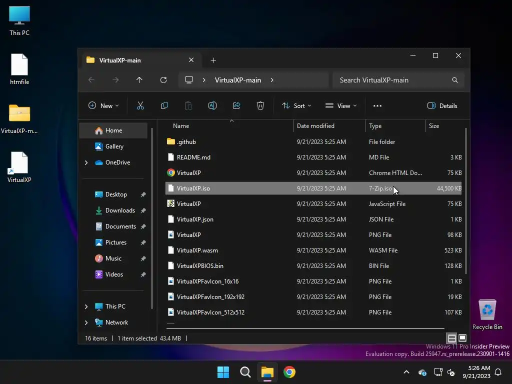
Task: Select the .github folder
Action: pyautogui.click(x=313, y=141)
